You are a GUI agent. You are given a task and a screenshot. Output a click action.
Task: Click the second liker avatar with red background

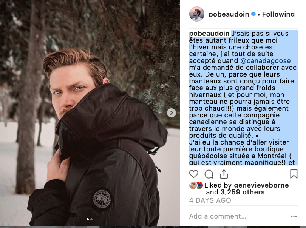pyautogui.click(x=199, y=185)
